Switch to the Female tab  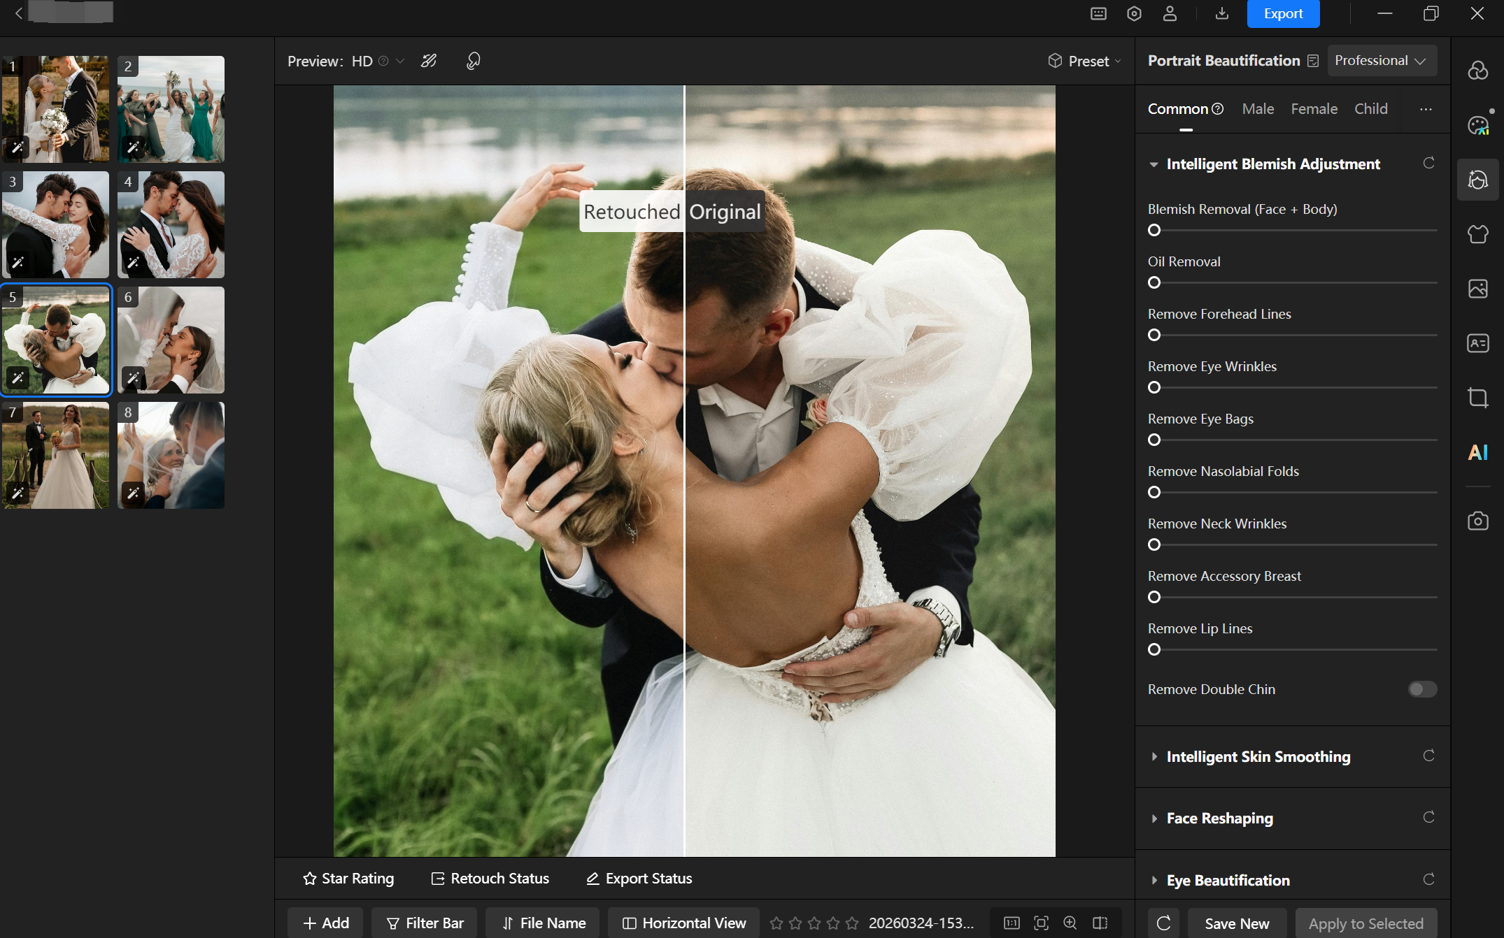click(1314, 109)
